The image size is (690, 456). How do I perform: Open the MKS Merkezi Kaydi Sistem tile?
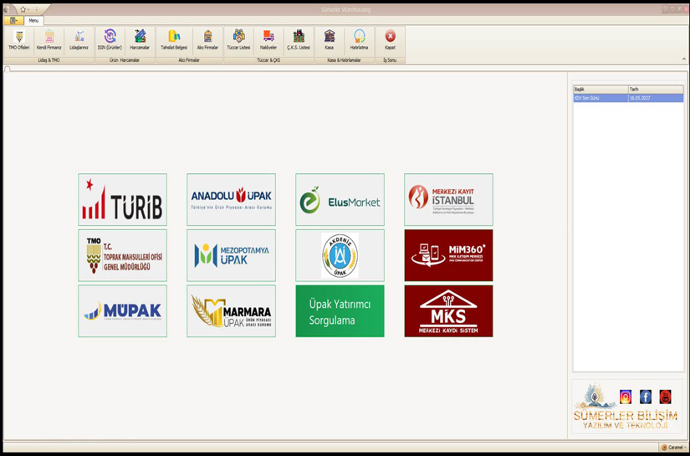tap(448, 311)
